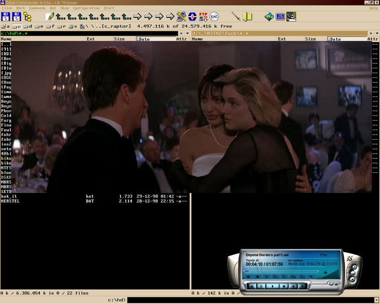This screenshot has width=380, height=304.
Task: Open left panel directory history dropdown
Action: 187,33
